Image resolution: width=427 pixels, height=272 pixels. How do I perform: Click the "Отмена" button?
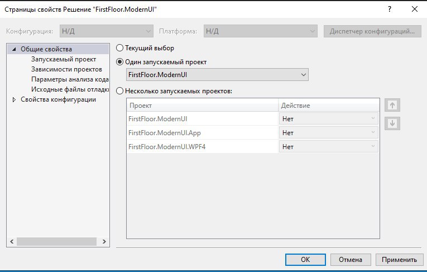pyautogui.click(x=351, y=260)
